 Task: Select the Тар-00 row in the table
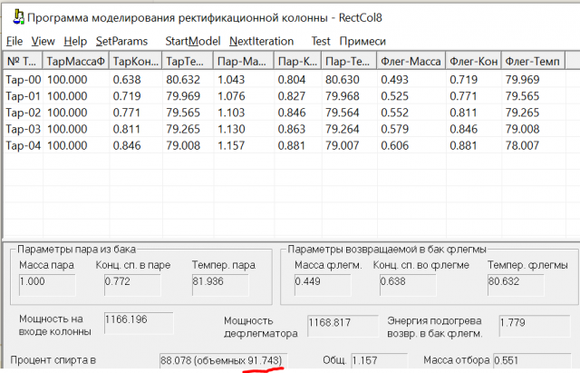coord(23,79)
